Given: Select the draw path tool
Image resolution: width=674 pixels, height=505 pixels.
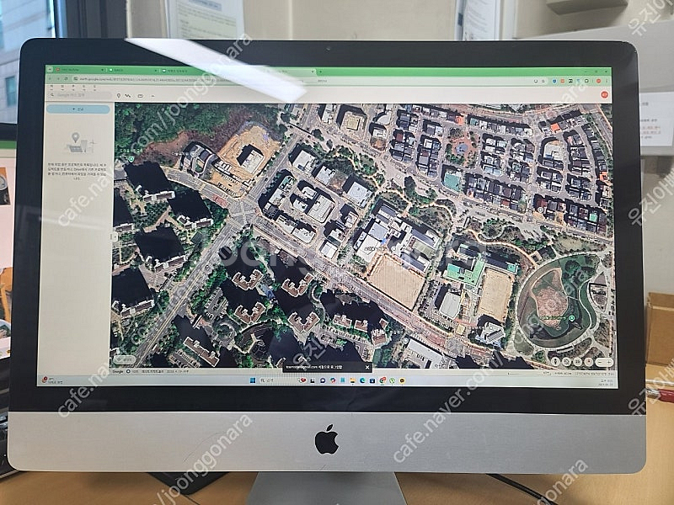Looking at the screenshot, I should pos(128,96).
